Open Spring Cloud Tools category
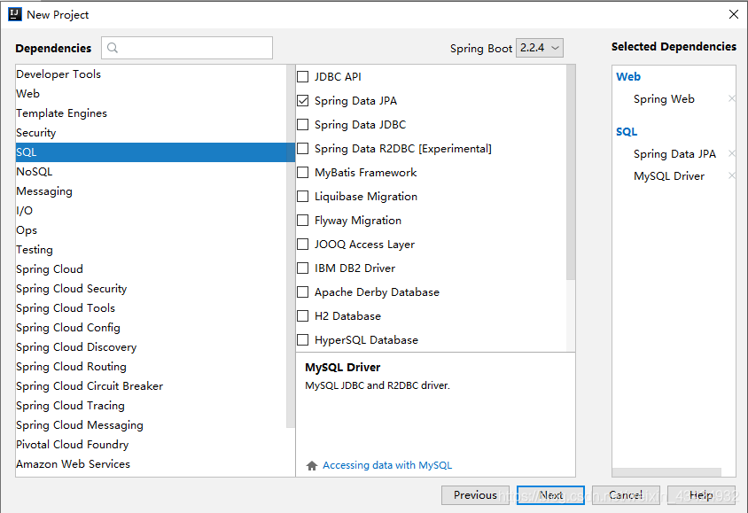This screenshot has height=513, width=748. click(151, 308)
